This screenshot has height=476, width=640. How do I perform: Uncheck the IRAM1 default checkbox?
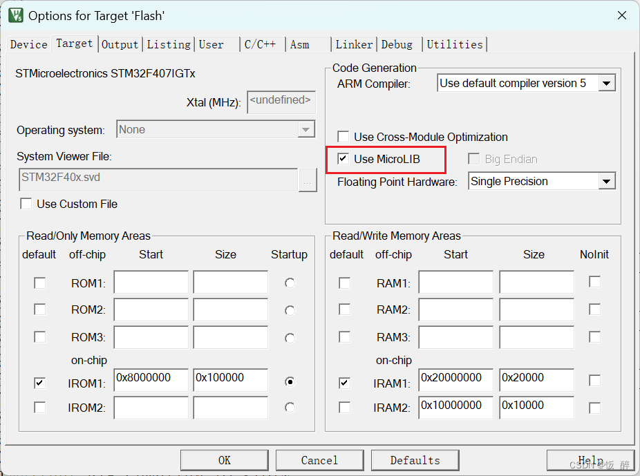[x=344, y=380]
